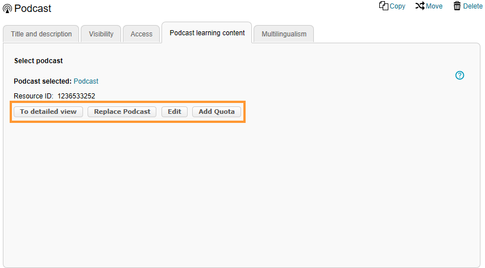Click the Move text label
Screen dimensions: 485x268
point(434,6)
